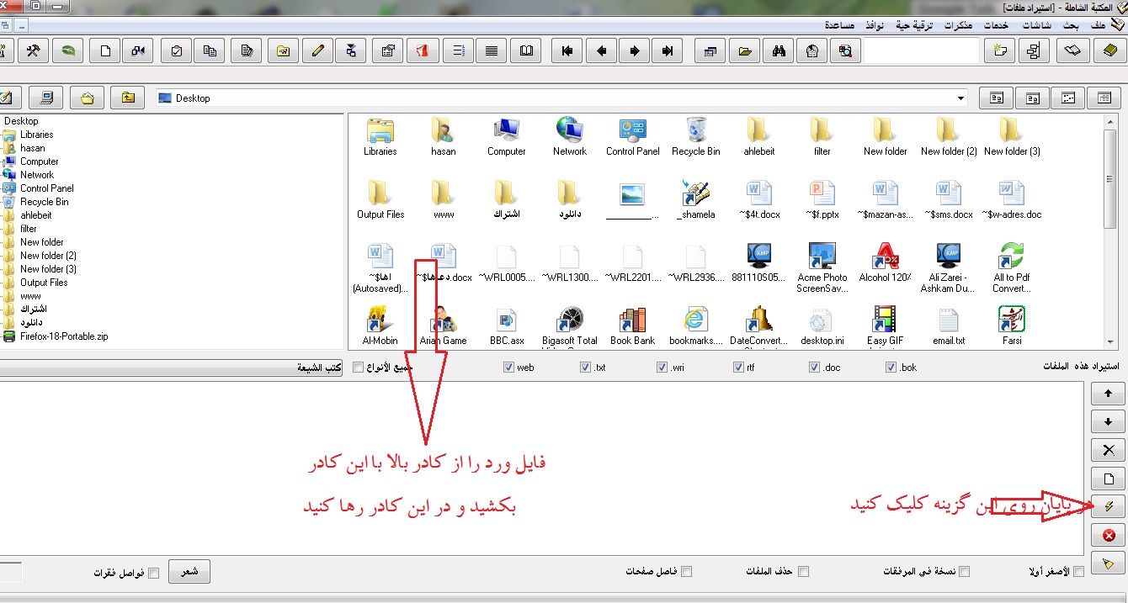Click the yellow flag button at bottom right
Viewport: 1128px width, 603px height.
tap(1109, 563)
